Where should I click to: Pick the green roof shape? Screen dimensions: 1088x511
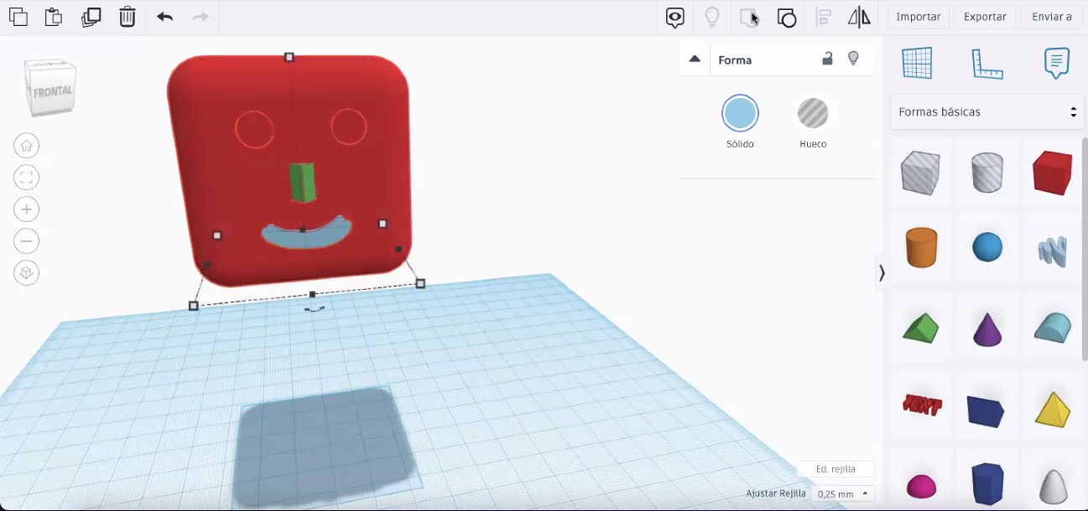(x=921, y=327)
